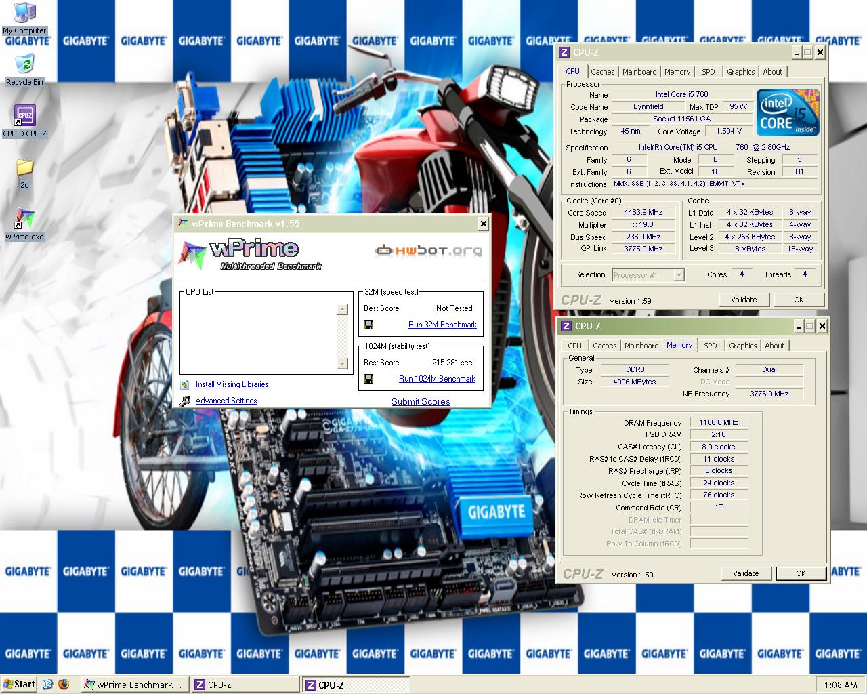The width and height of the screenshot is (867, 694).
Task: Switch to Caches tab in upper CPU-Z window
Action: pyautogui.click(x=602, y=72)
